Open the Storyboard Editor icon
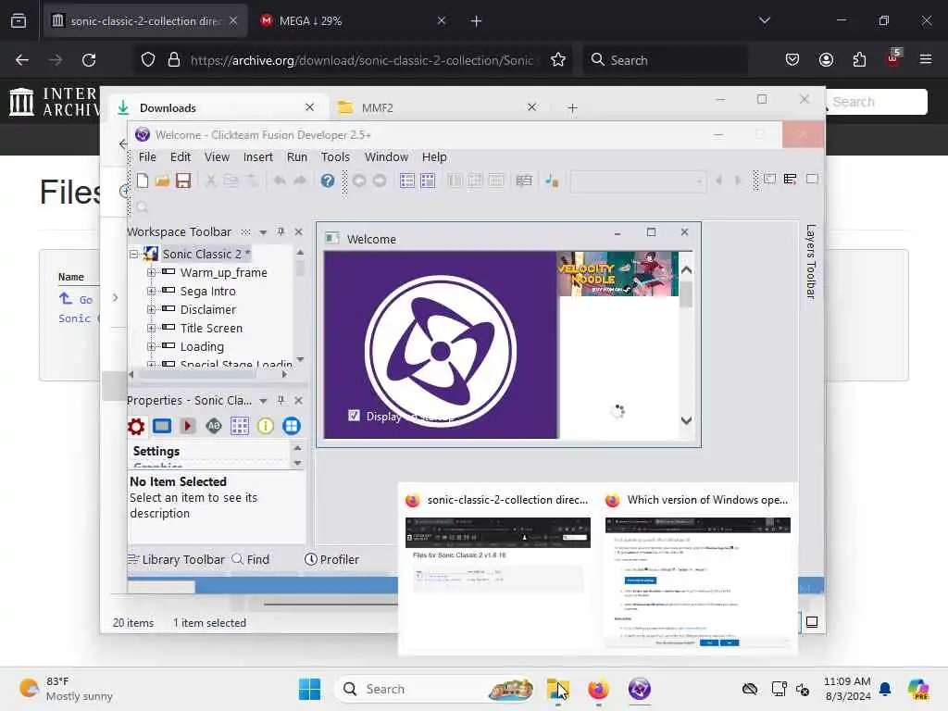The width and height of the screenshot is (948, 711). point(407,181)
